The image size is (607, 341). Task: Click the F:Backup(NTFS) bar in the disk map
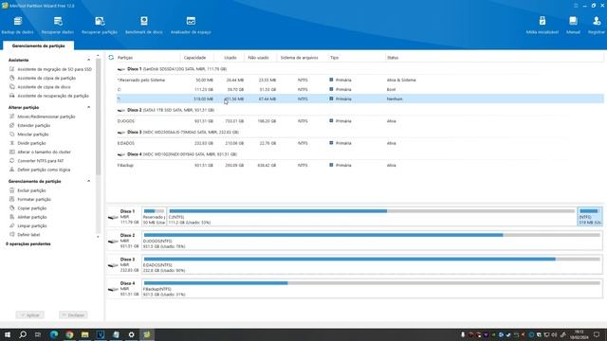(x=372, y=288)
